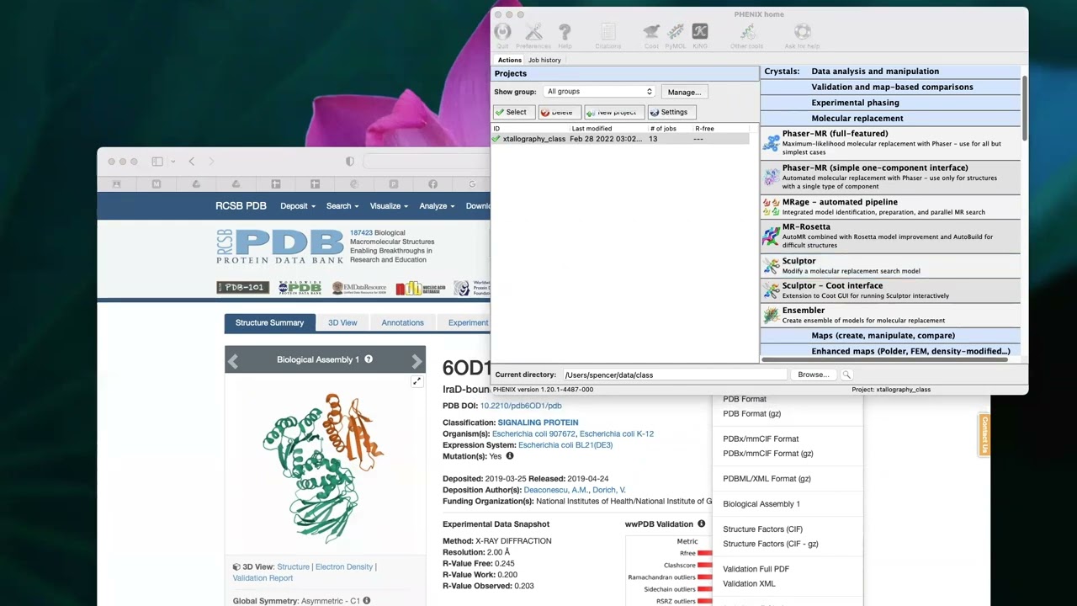The image size is (1077, 606).
Task: Expand Data analysis and manipulation section
Action: [890, 72]
